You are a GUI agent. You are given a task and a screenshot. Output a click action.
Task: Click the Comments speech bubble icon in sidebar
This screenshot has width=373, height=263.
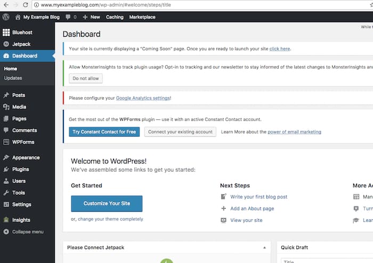6,130
